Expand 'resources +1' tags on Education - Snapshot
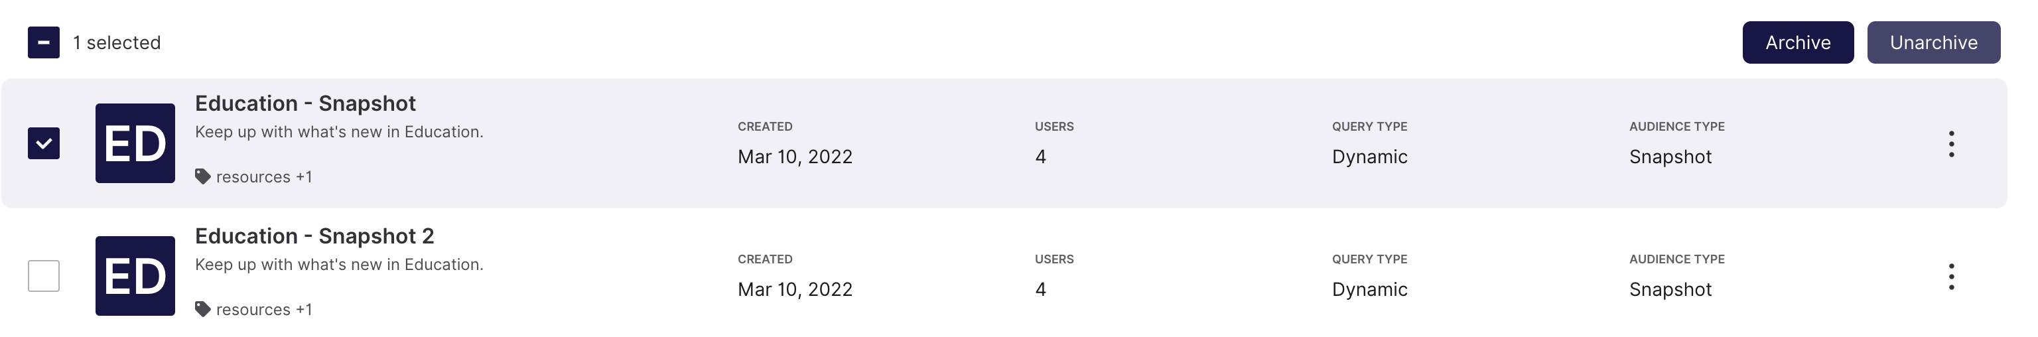Screen dimensions: 2038x337 [x=264, y=177]
